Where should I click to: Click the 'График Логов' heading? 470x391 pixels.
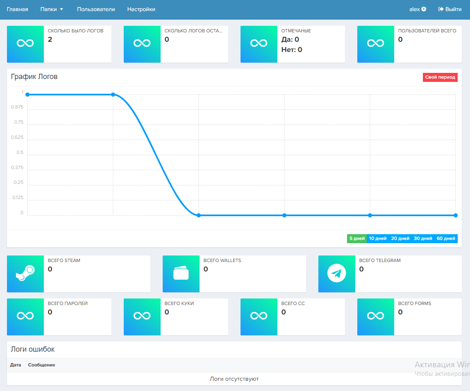click(x=34, y=77)
